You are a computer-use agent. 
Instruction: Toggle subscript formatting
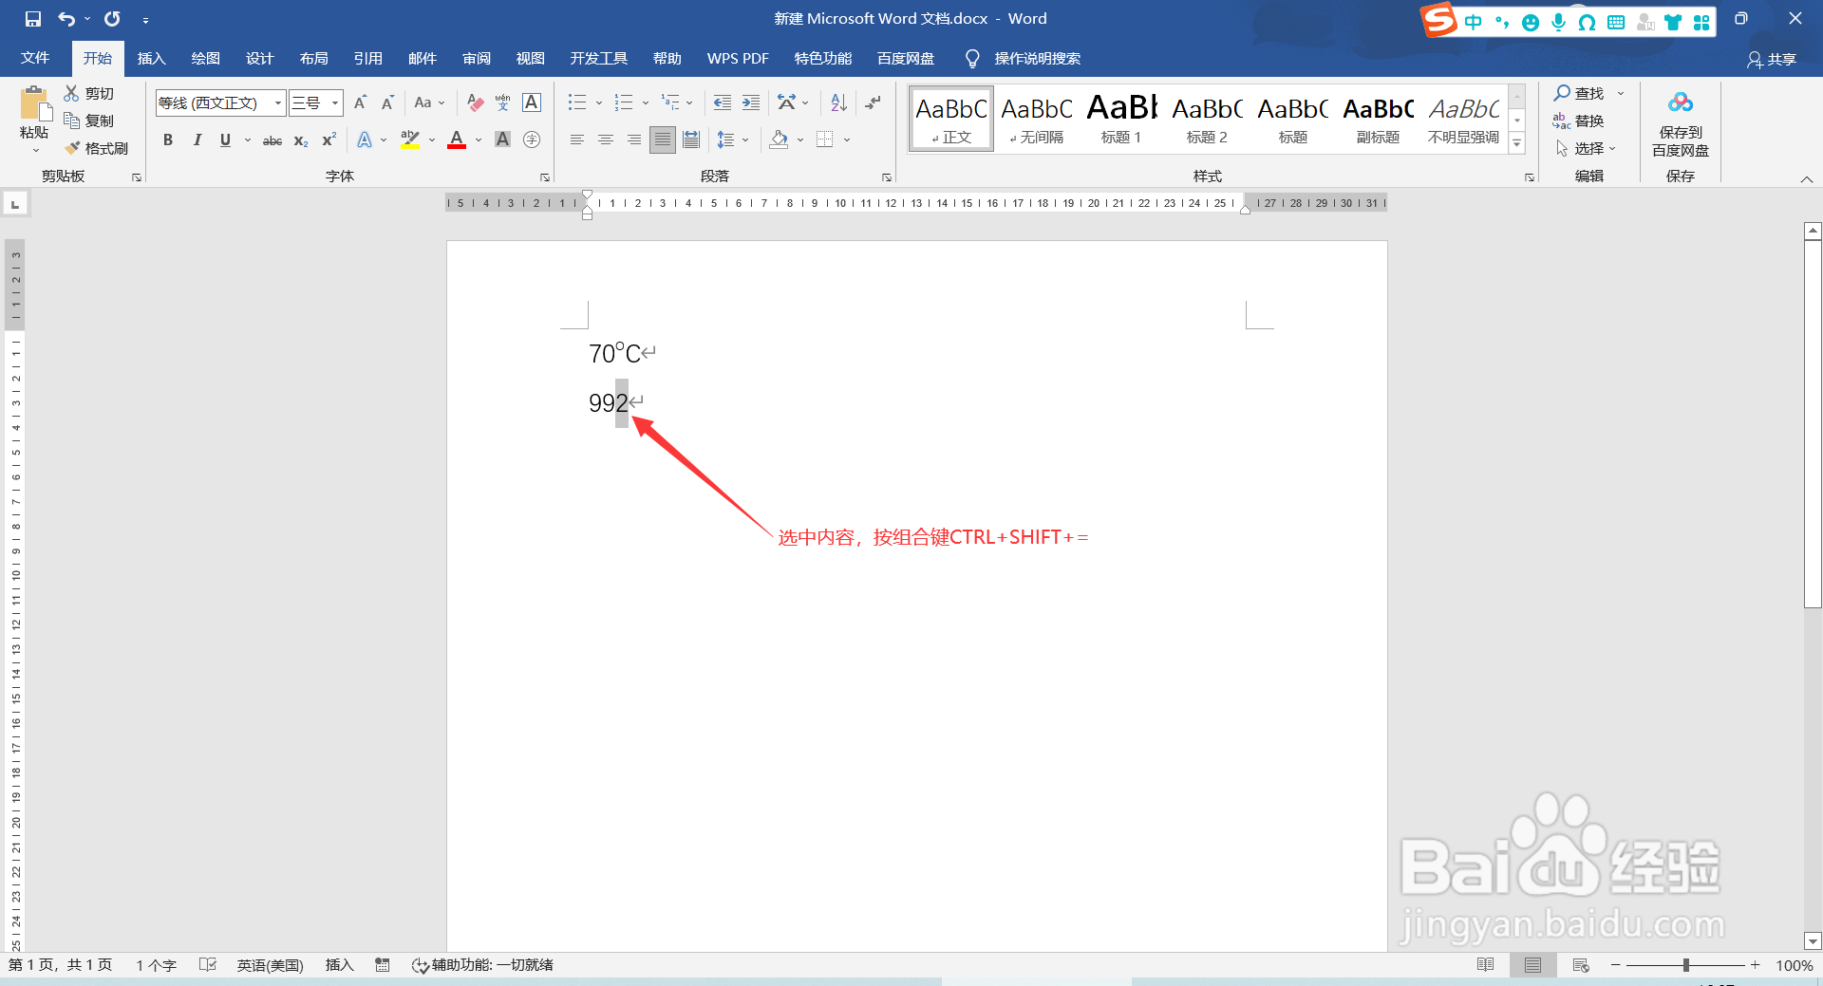(301, 140)
